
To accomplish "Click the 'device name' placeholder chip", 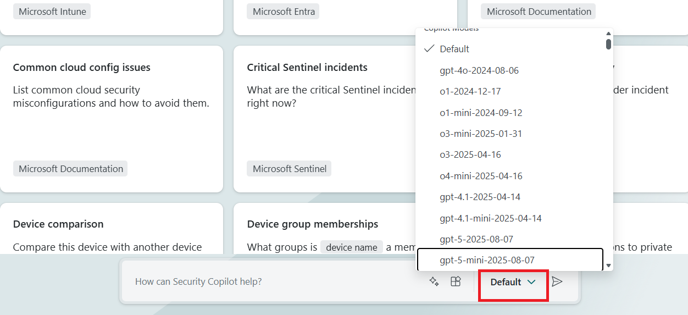I will pos(352,247).
